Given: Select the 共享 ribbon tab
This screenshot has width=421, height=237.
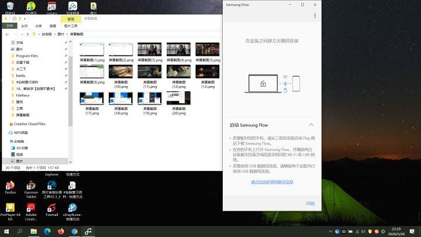Looking at the screenshot, I should (39, 26).
